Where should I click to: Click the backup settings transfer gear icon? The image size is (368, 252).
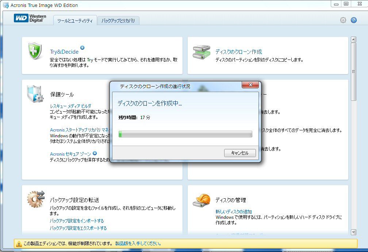[36, 199]
